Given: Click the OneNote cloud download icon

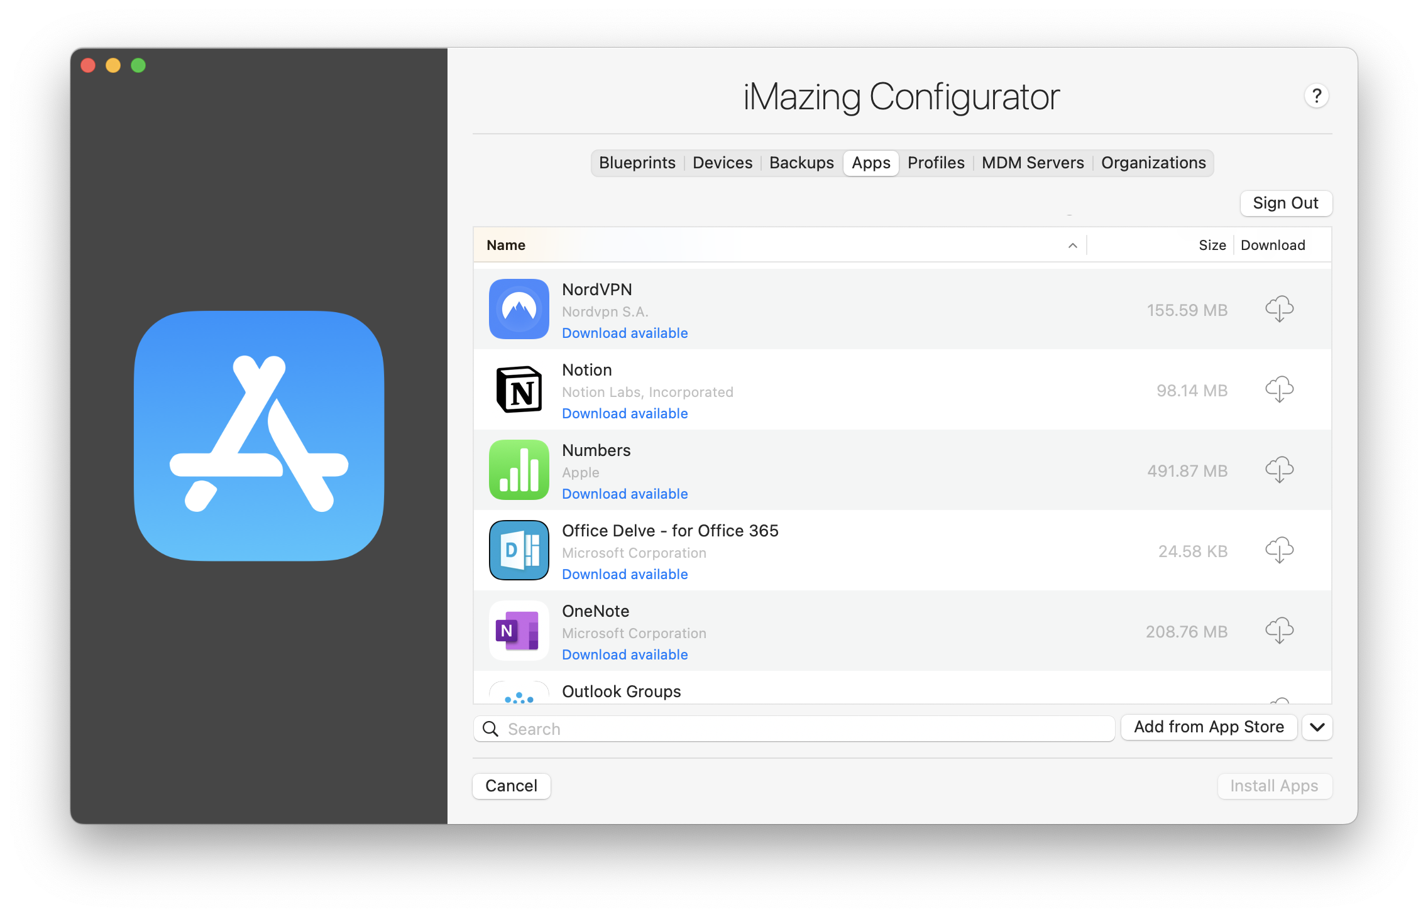Looking at the screenshot, I should 1279,631.
